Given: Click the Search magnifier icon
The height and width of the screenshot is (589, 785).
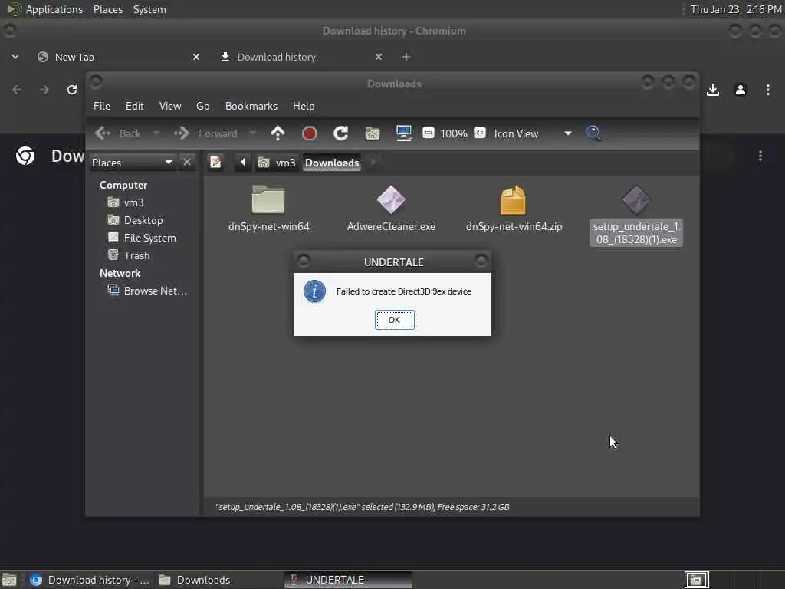Looking at the screenshot, I should (x=593, y=133).
